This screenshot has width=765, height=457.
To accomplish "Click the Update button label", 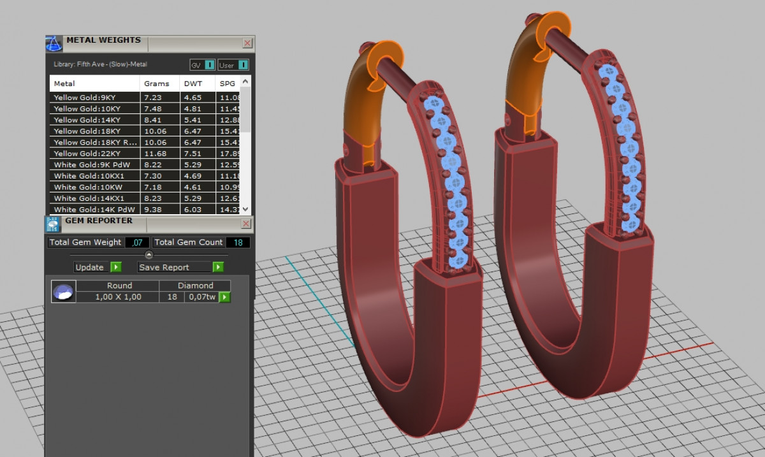I will (x=90, y=267).
